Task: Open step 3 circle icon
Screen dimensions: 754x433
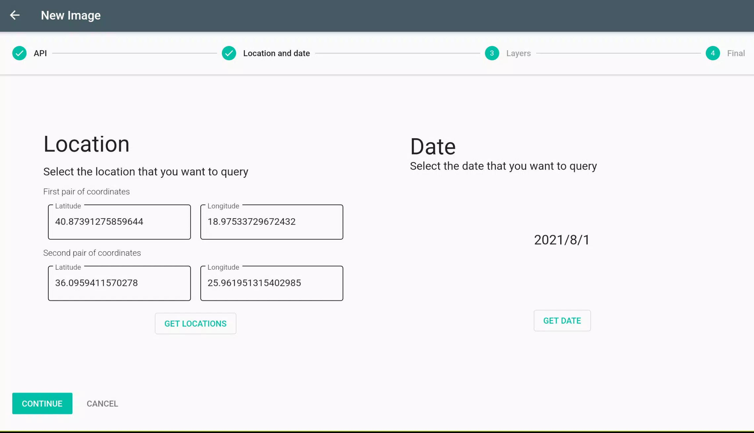Action: click(492, 53)
